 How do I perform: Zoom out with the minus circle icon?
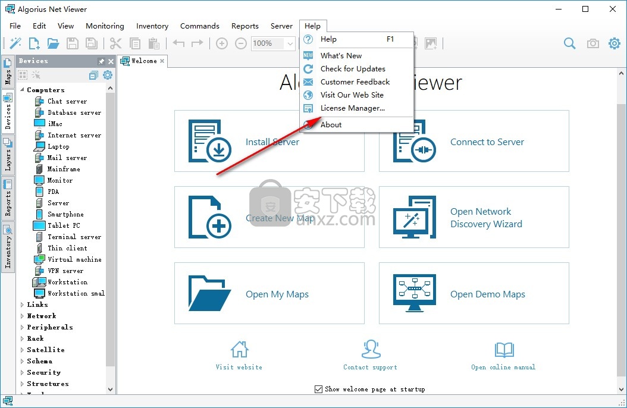coord(241,43)
